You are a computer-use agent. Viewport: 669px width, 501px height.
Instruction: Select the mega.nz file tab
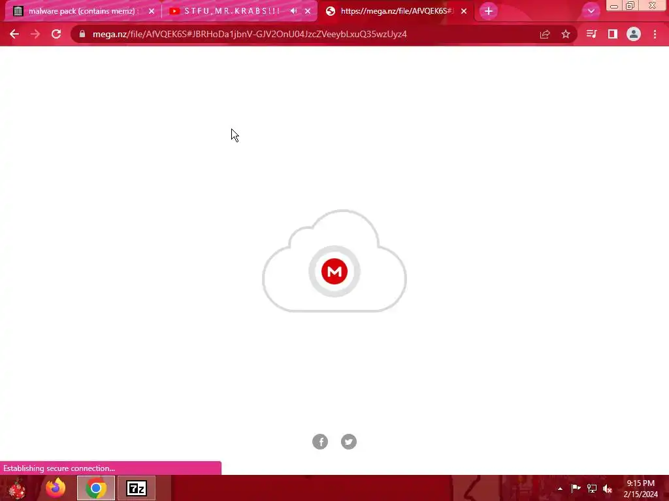397,11
